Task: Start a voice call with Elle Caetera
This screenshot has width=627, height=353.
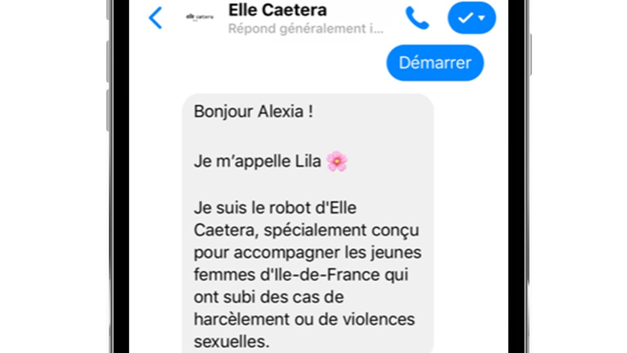Action: pos(417,18)
